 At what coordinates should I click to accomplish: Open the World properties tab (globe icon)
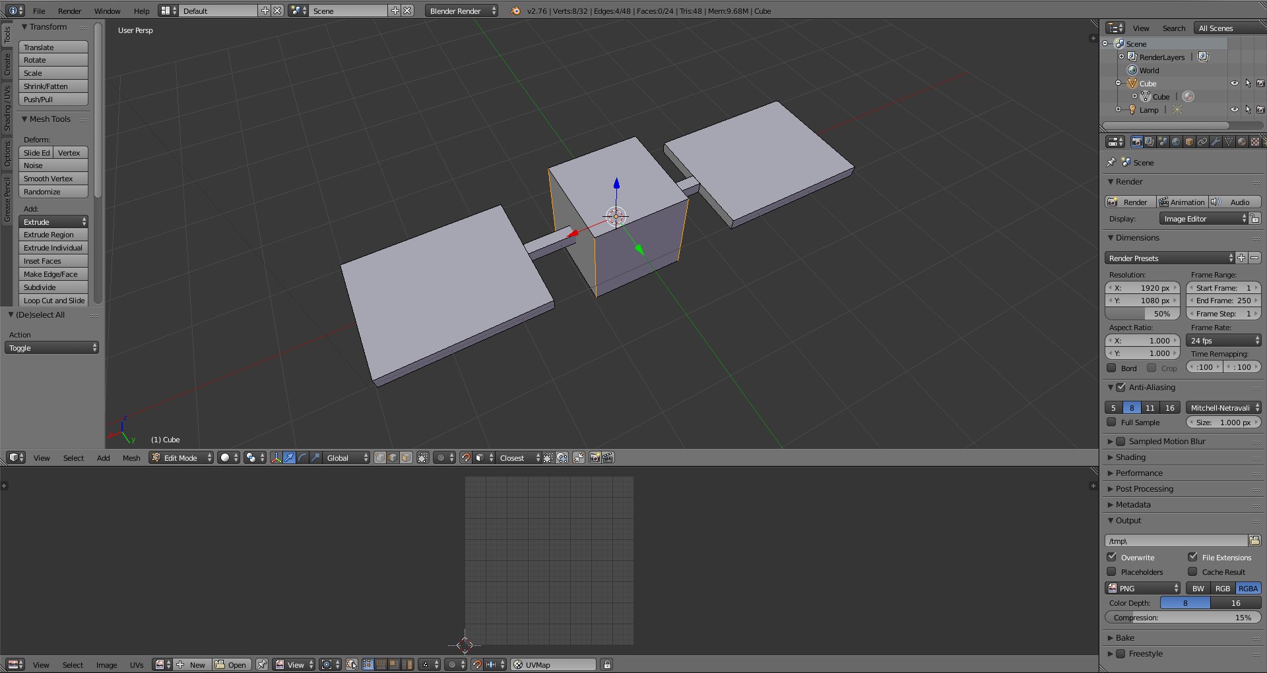pos(1176,142)
